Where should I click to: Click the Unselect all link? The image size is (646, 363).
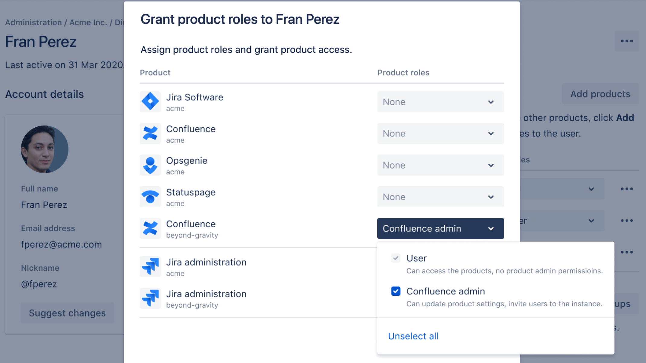pyautogui.click(x=413, y=336)
